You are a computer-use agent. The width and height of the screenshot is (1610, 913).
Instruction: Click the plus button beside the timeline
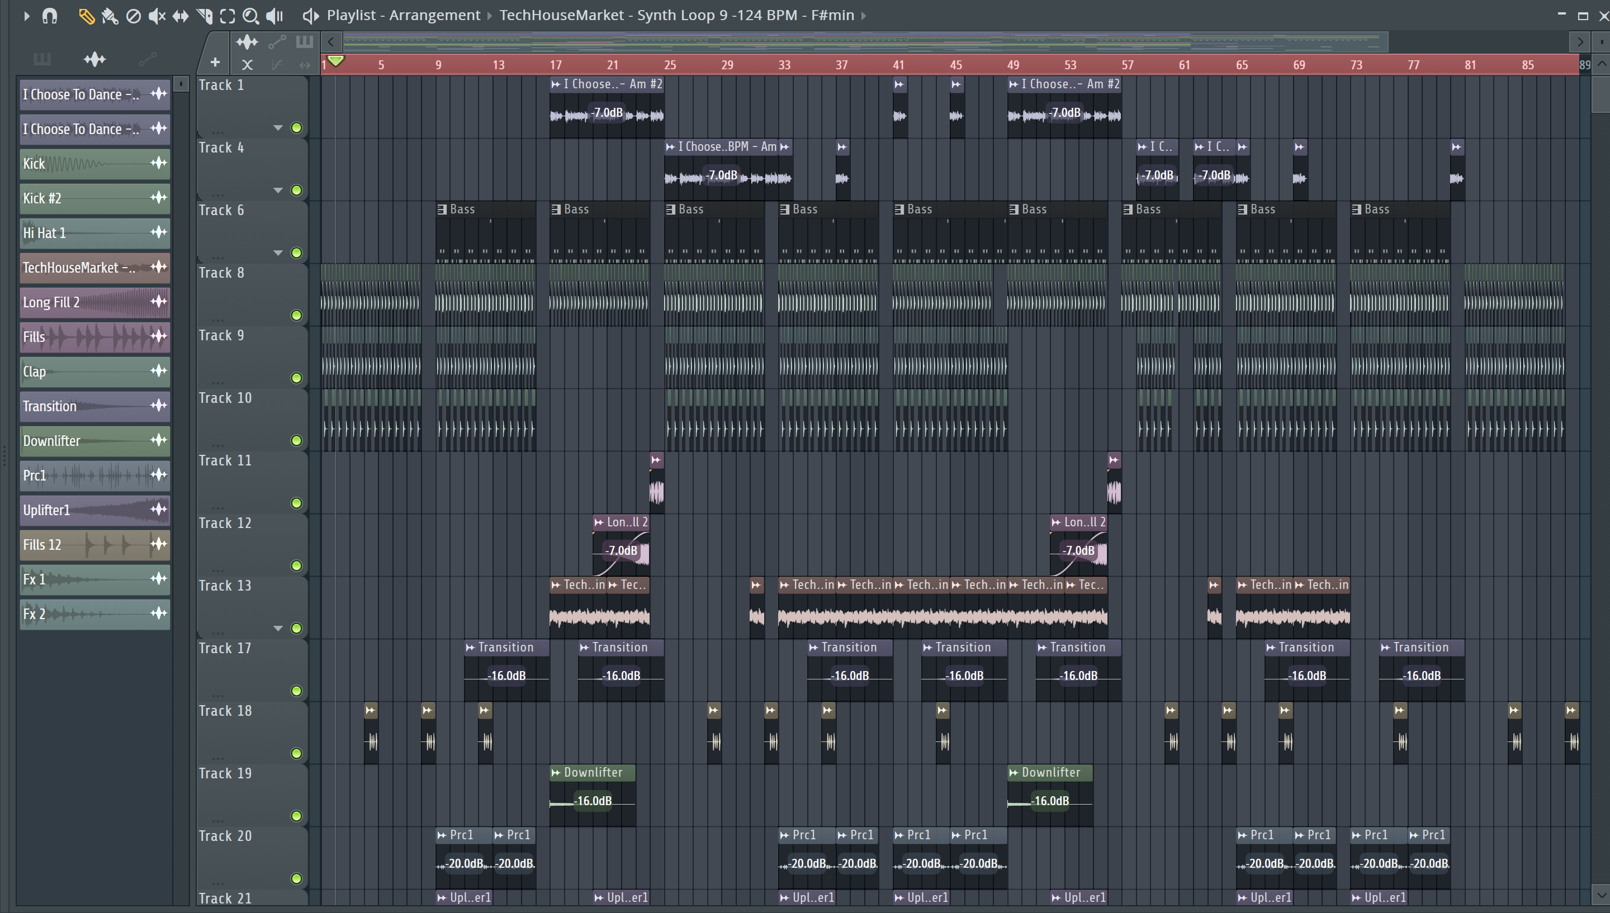(215, 62)
